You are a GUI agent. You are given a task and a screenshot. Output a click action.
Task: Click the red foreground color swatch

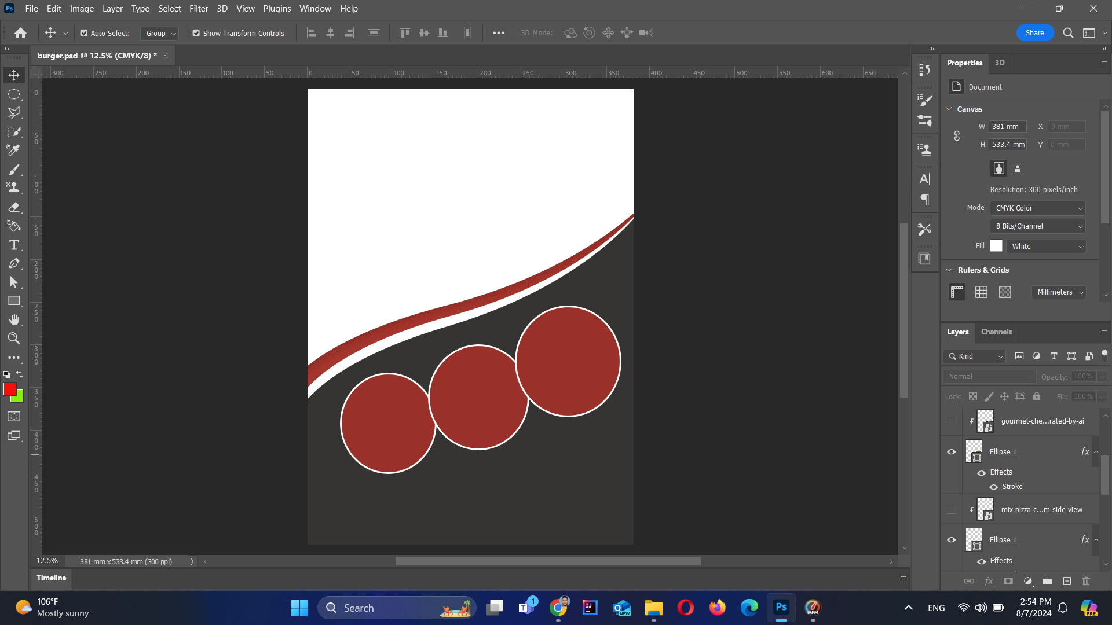[10, 389]
